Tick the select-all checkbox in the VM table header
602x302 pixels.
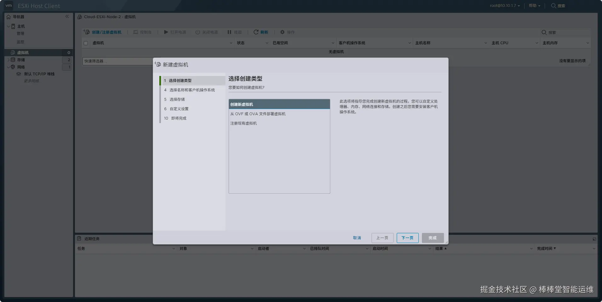pyautogui.click(x=86, y=43)
